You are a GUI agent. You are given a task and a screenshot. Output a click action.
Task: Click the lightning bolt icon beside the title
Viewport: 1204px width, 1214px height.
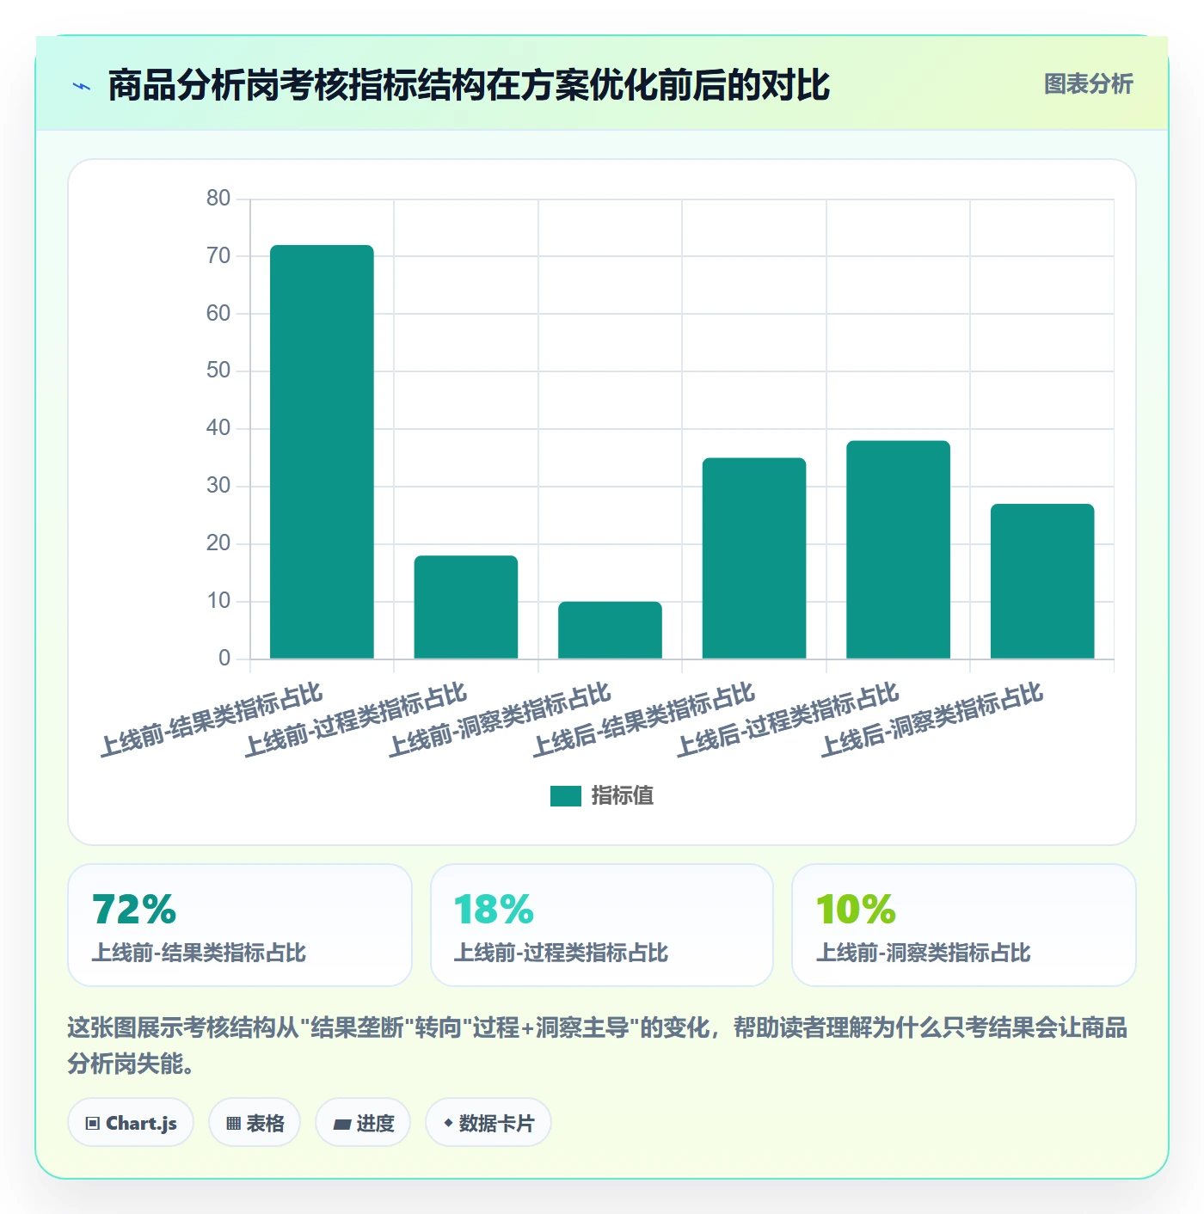tap(82, 86)
